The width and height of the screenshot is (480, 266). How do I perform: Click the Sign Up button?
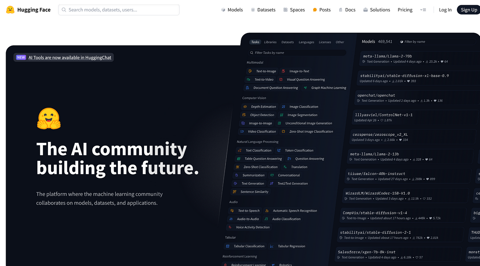point(469,10)
